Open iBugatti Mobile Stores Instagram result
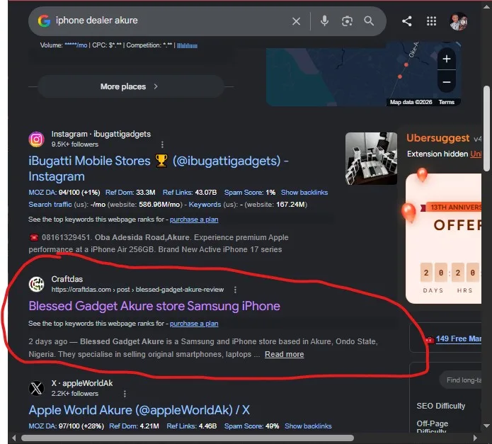The height and width of the screenshot is (444, 492). click(x=159, y=169)
